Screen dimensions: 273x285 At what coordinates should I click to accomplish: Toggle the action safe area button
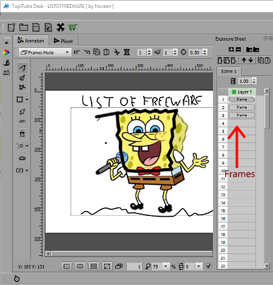point(80,266)
